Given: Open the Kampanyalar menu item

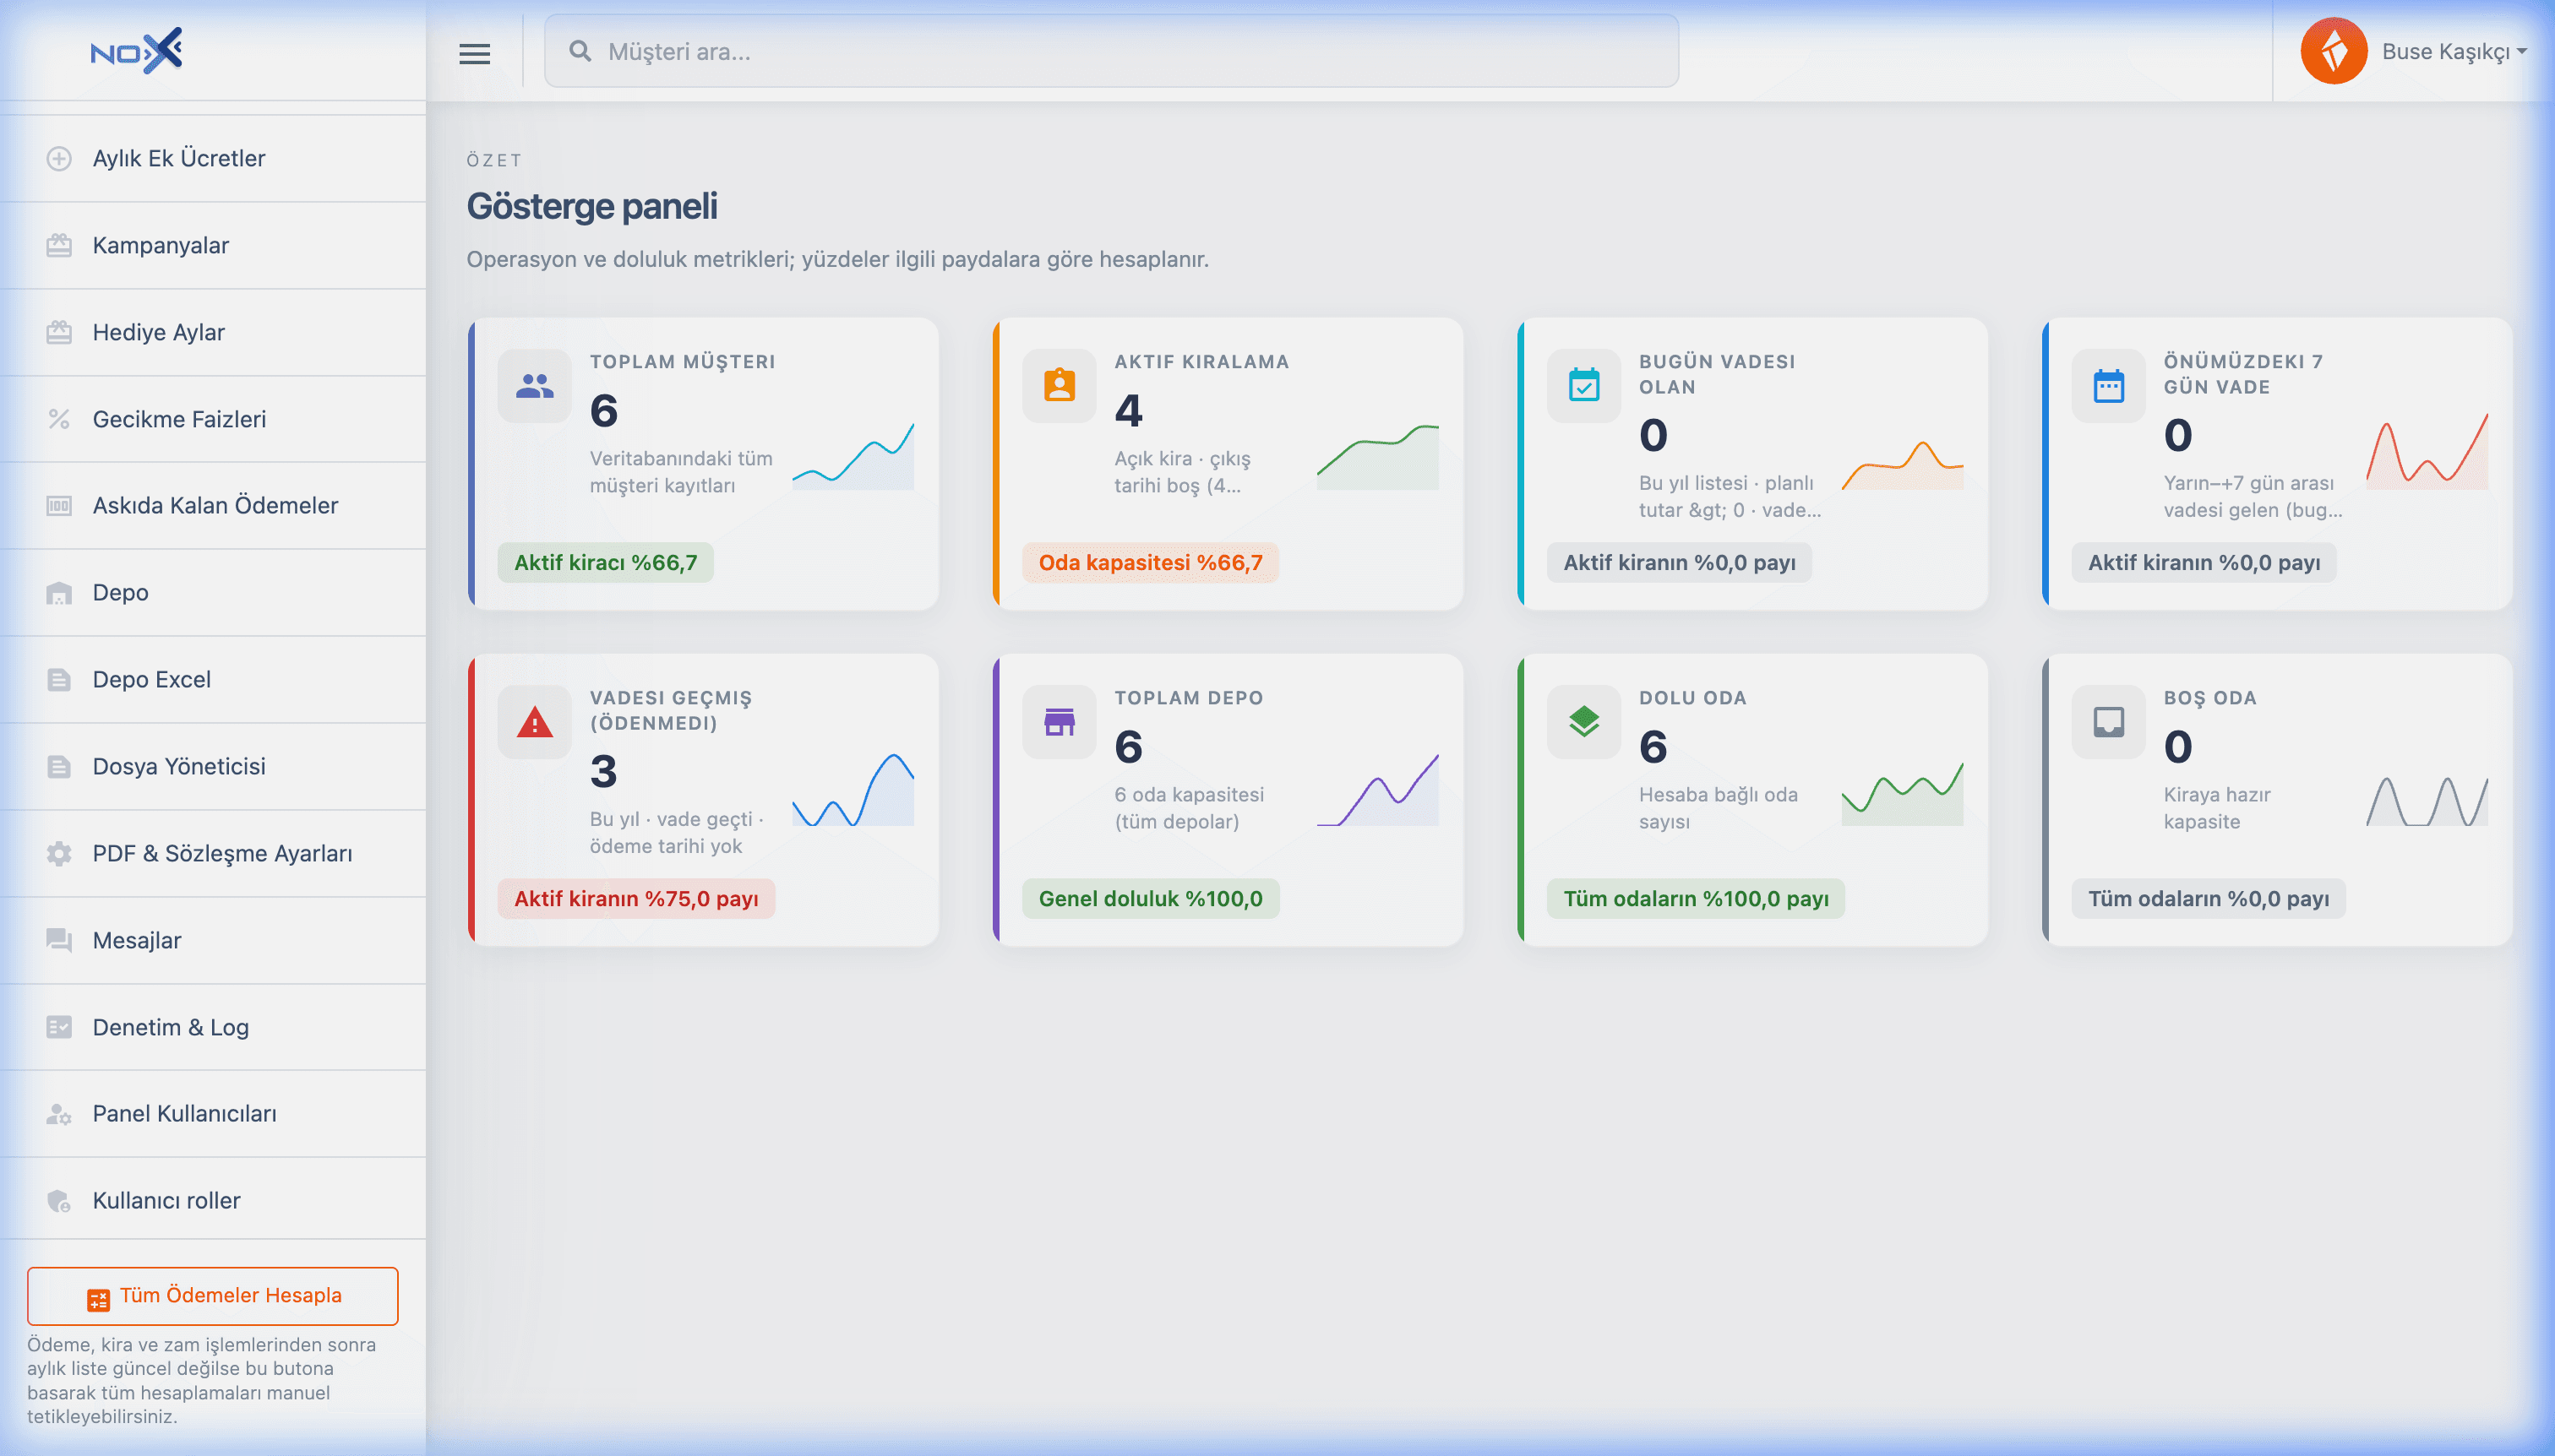Looking at the screenshot, I should pos(213,245).
